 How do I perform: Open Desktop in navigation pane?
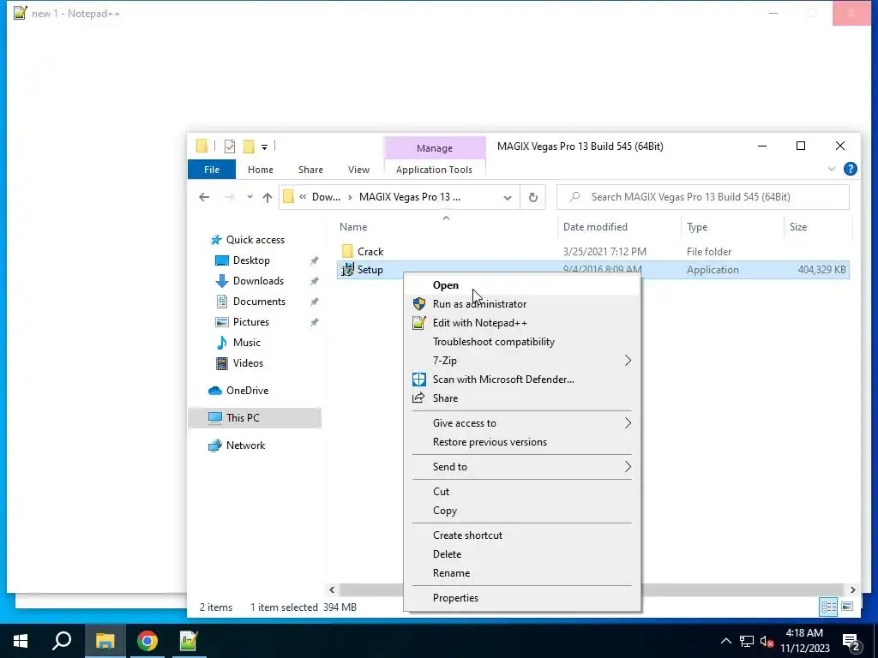point(251,260)
